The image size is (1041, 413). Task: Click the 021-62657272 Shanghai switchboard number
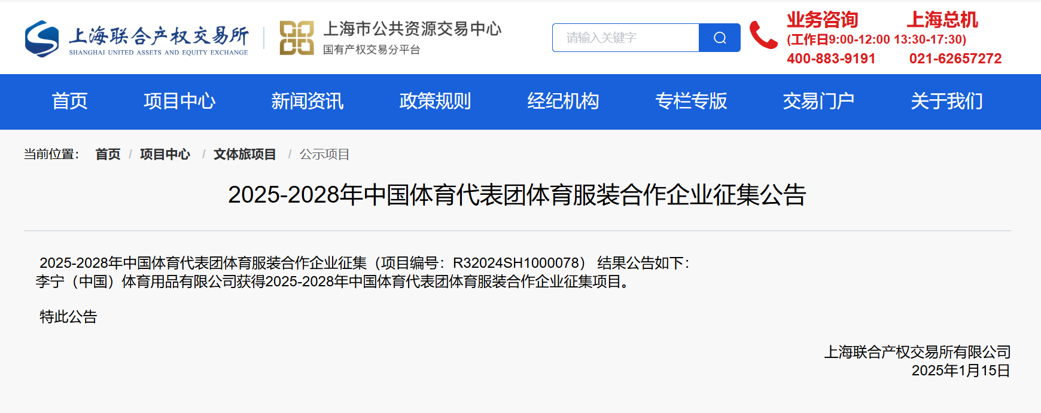[955, 59]
